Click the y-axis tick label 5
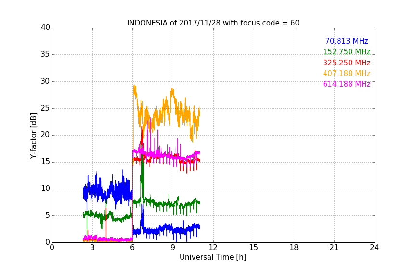This screenshot has height=277, width=416. click(48, 215)
